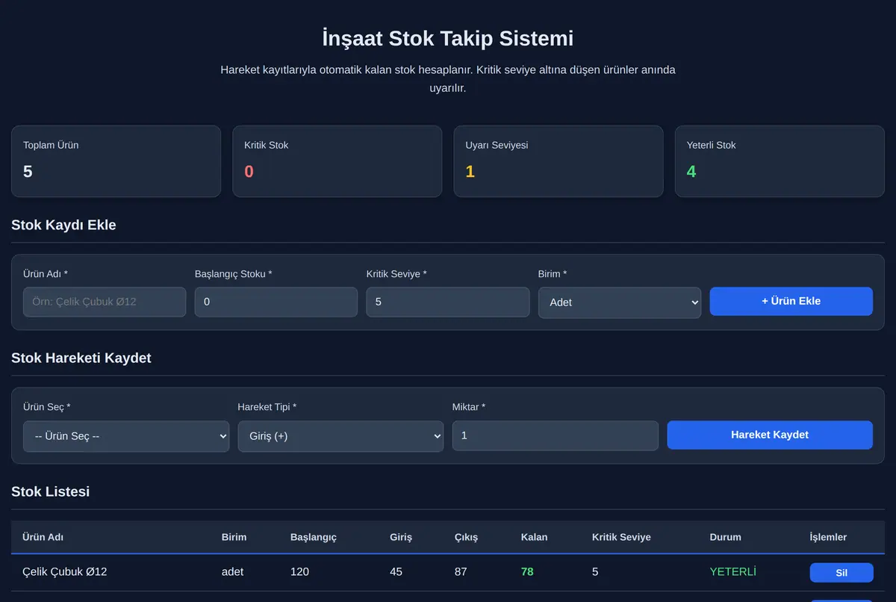This screenshot has width=896, height=602.
Task: Click the İnşaat Stok Takip Sistemi title
Action: (x=448, y=38)
